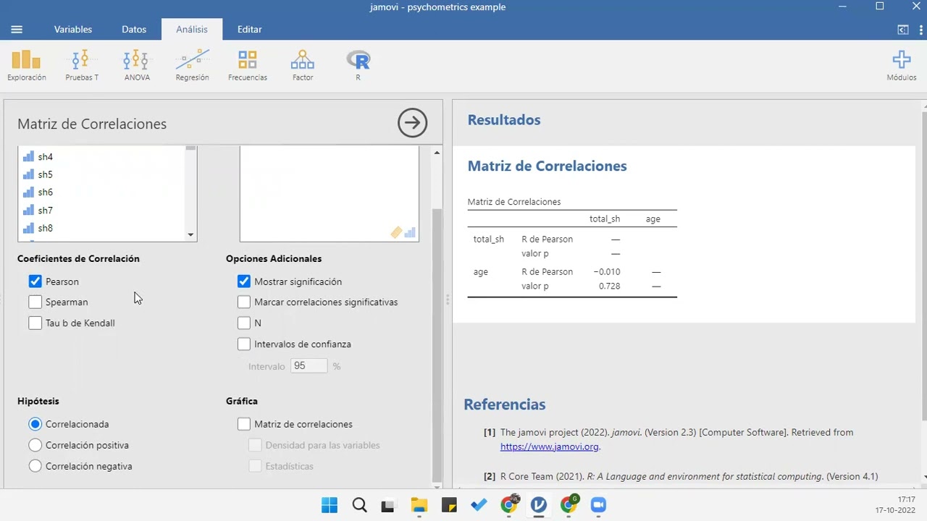Open the first Chrome taskbar icon
Viewport: 927px width, 521px height.
[510, 504]
